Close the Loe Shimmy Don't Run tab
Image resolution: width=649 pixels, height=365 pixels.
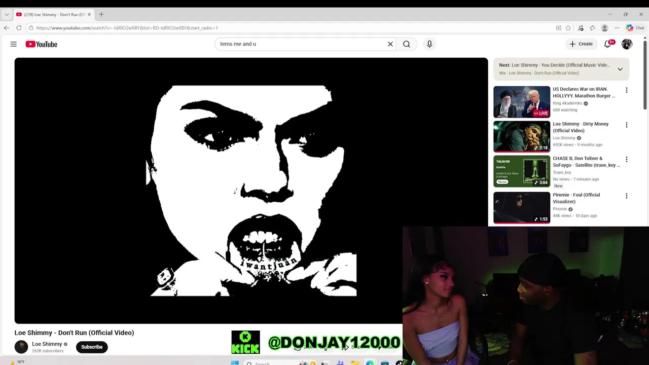(89, 14)
